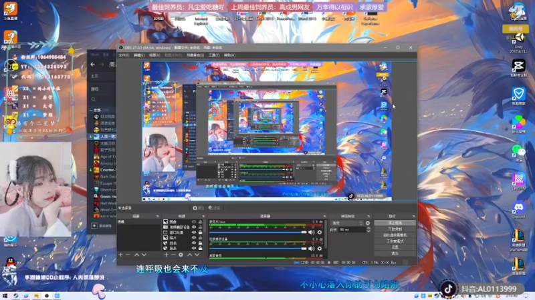Pop out the sources dock header icon
The height and width of the screenshot is (300, 535).
203,216
